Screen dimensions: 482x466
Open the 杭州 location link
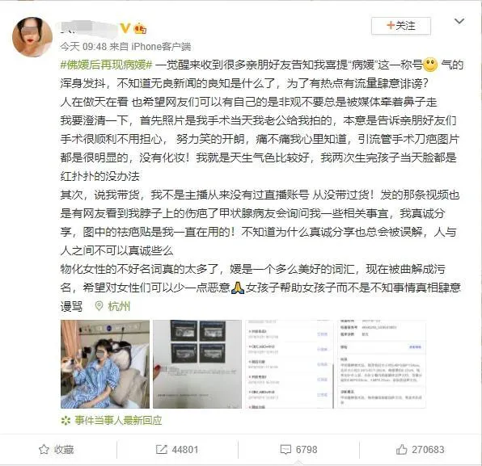click(119, 306)
